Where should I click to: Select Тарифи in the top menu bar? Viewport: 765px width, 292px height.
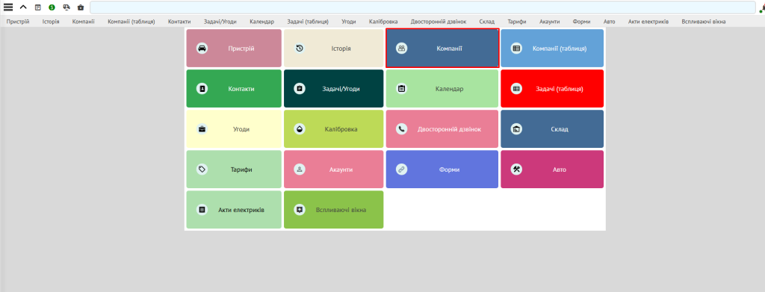click(x=517, y=22)
